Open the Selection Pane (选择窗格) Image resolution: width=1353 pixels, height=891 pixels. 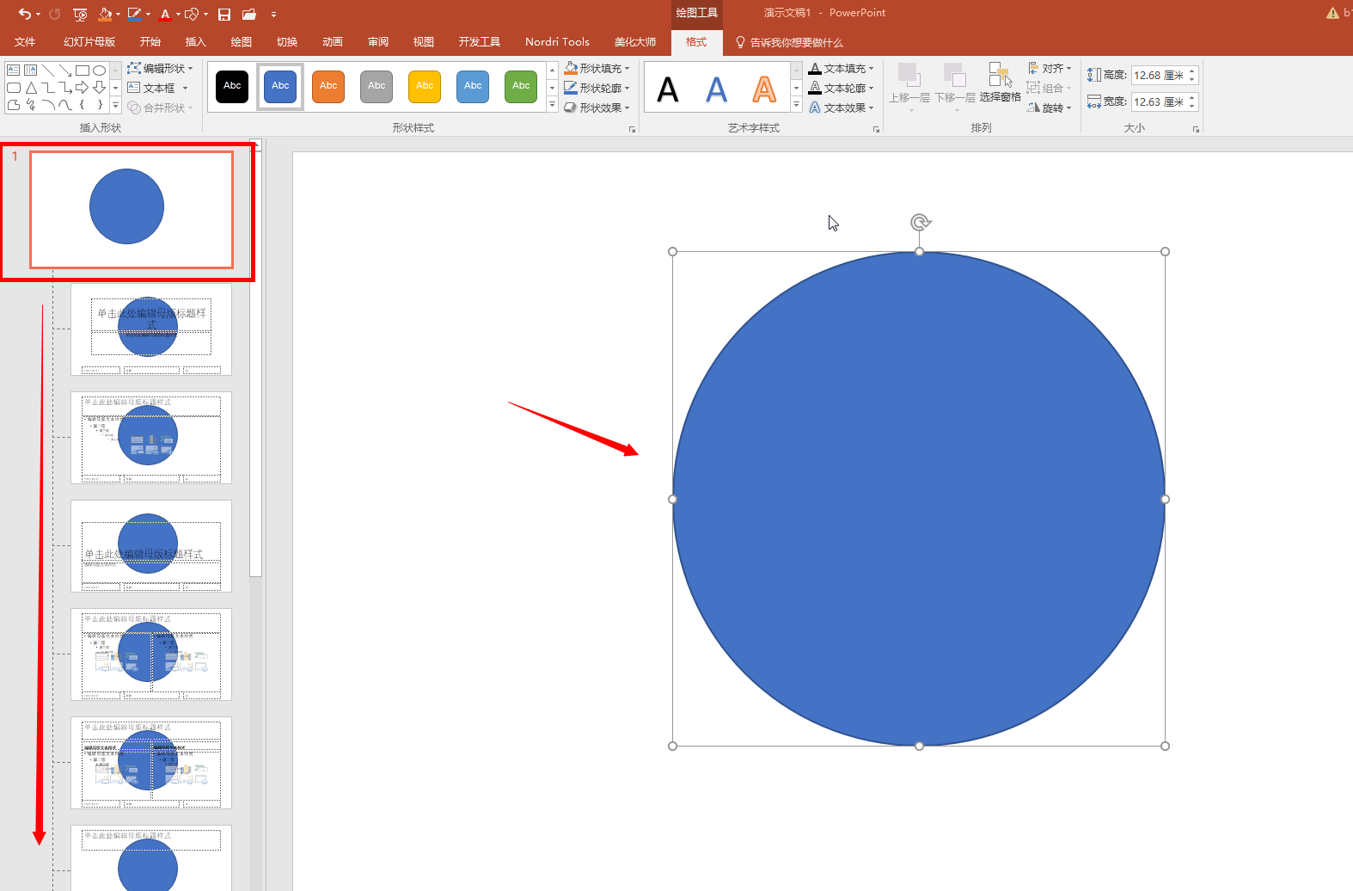click(x=1001, y=83)
